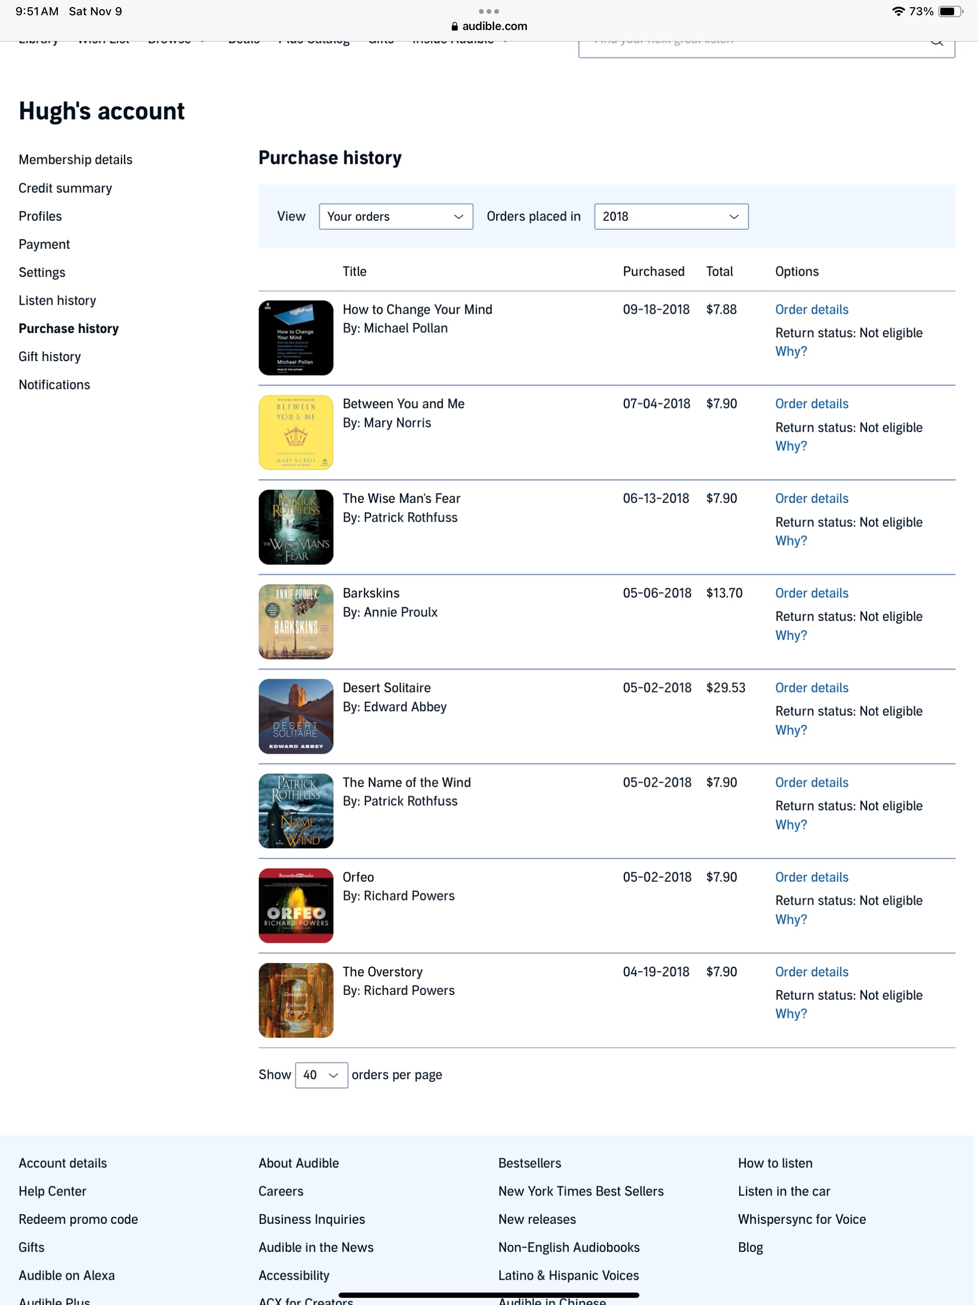Click the Help Center footer link
The width and height of the screenshot is (978, 1305).
pyautogui.click(x=53, y=1190)
